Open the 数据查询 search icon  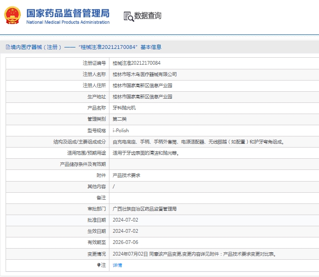point(129,16)
